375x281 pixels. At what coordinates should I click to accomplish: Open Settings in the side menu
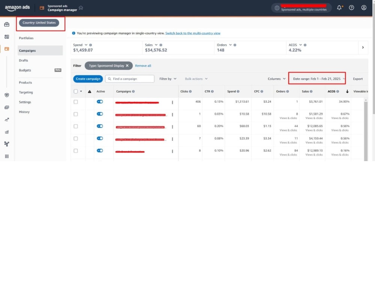tap(25, 102)
